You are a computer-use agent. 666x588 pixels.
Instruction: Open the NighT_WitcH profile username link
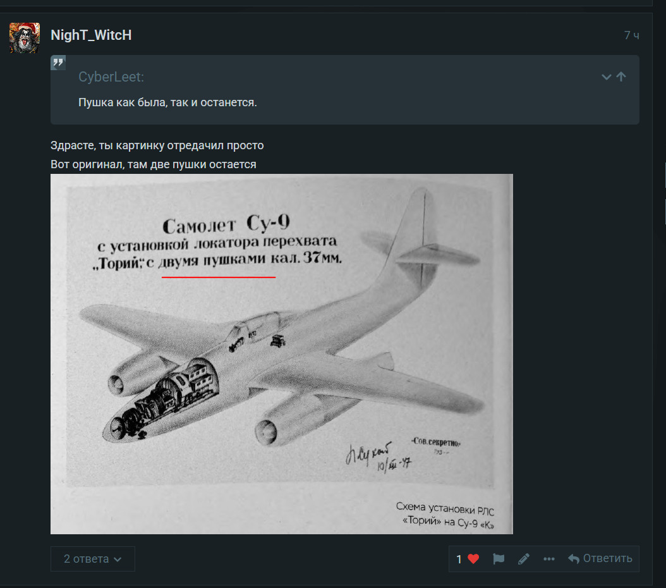pyautogui.click(x=91, y=35)
